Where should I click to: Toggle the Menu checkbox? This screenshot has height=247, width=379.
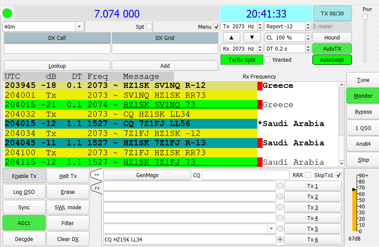(217, 27)
